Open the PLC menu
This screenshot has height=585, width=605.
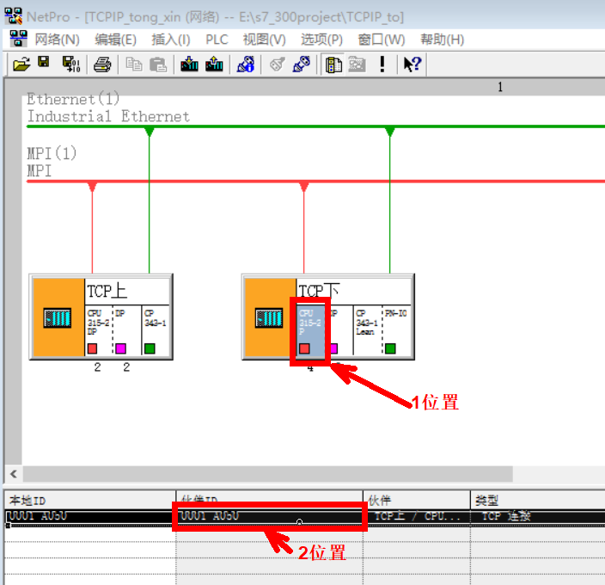pos(217,40)
